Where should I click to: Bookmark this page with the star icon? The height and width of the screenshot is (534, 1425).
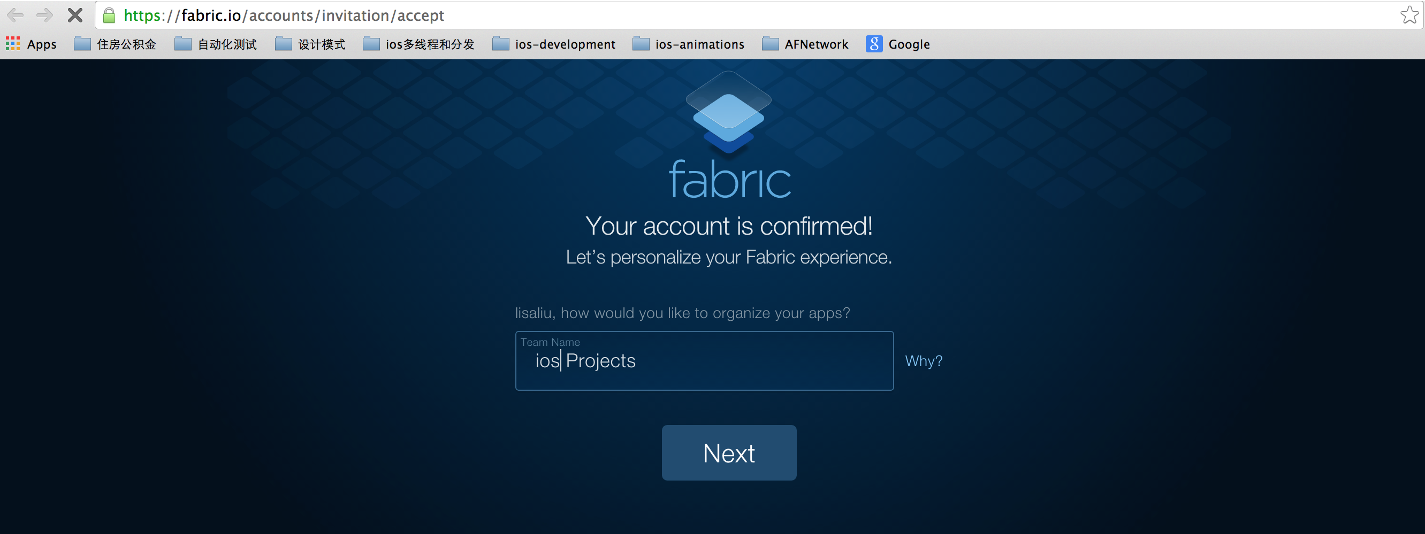(x=1409, y=15)
